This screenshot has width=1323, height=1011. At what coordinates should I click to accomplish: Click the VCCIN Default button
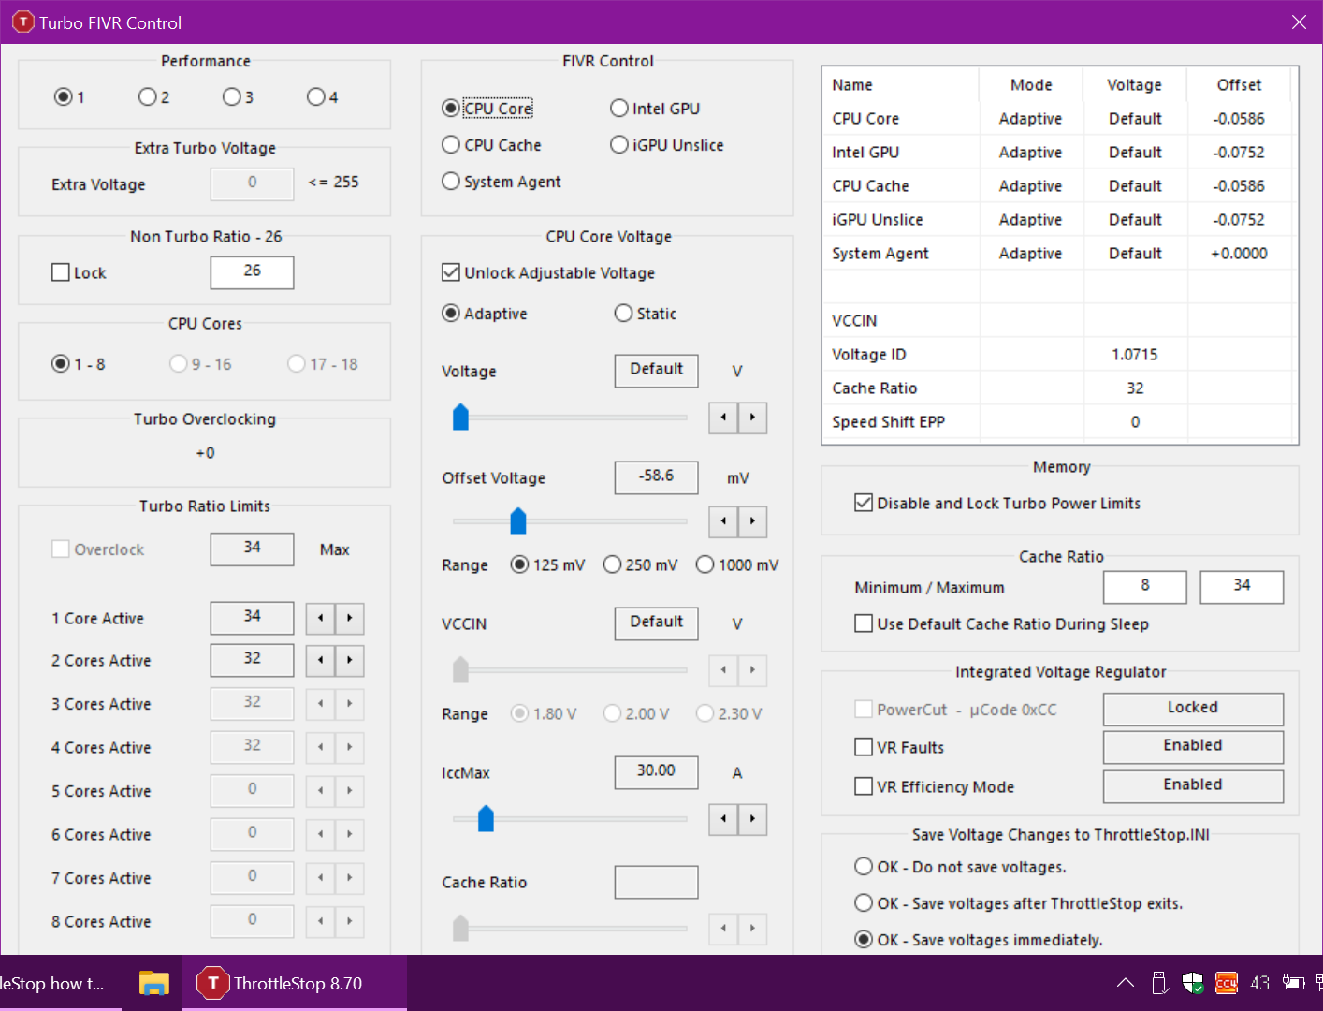[656, 623]
